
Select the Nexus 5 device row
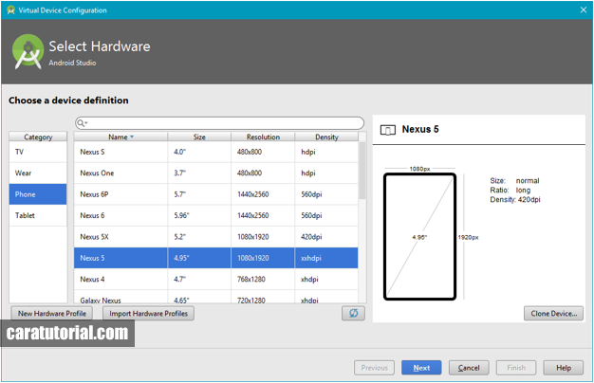point(216,258)
